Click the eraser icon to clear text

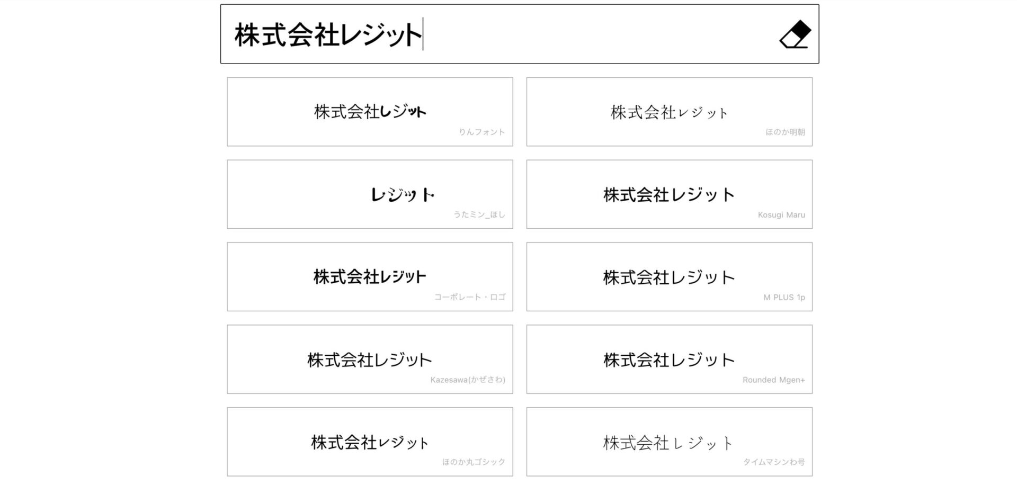(x=795, y=34)
